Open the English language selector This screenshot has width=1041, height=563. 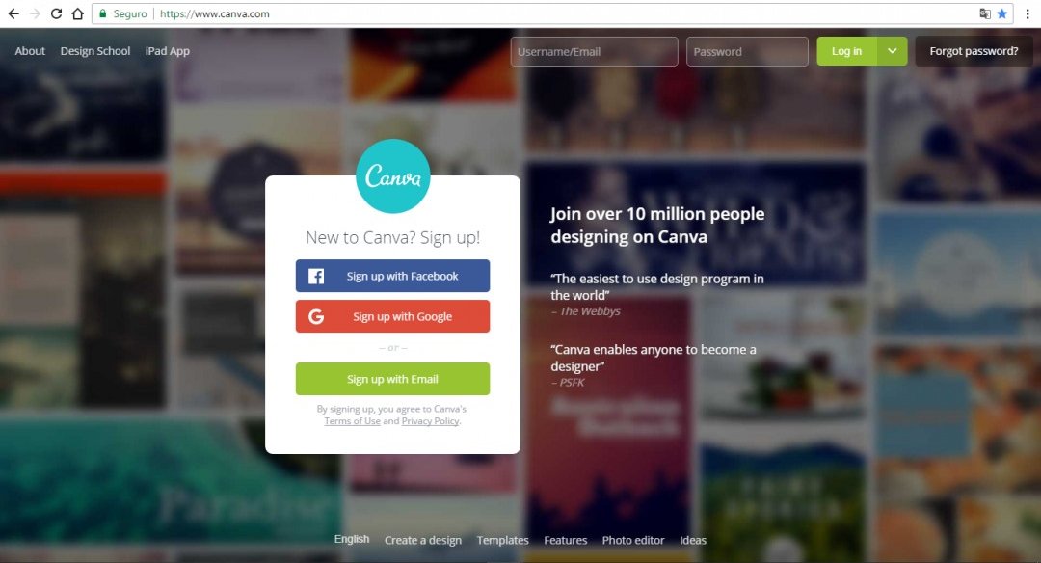coord(352,539)
